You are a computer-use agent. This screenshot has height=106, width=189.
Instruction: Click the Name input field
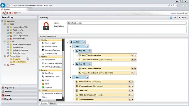pos(127,23)
